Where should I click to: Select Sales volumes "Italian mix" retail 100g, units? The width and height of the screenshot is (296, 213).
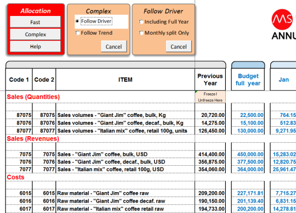pos(126,131)
